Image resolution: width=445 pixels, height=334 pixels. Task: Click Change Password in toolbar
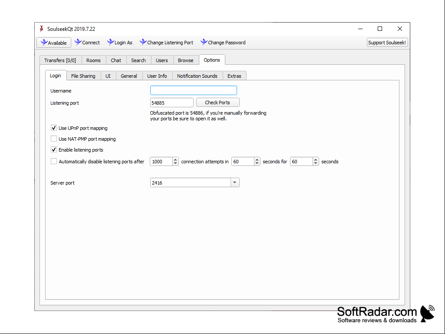223,43
